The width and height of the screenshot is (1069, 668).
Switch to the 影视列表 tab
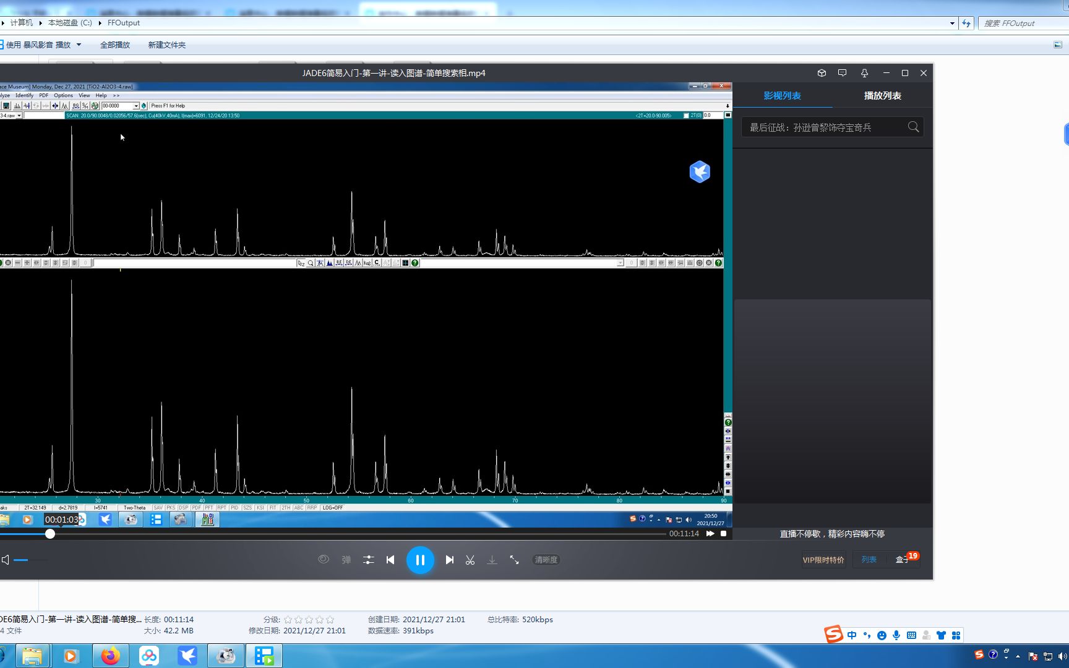[782, 96]
